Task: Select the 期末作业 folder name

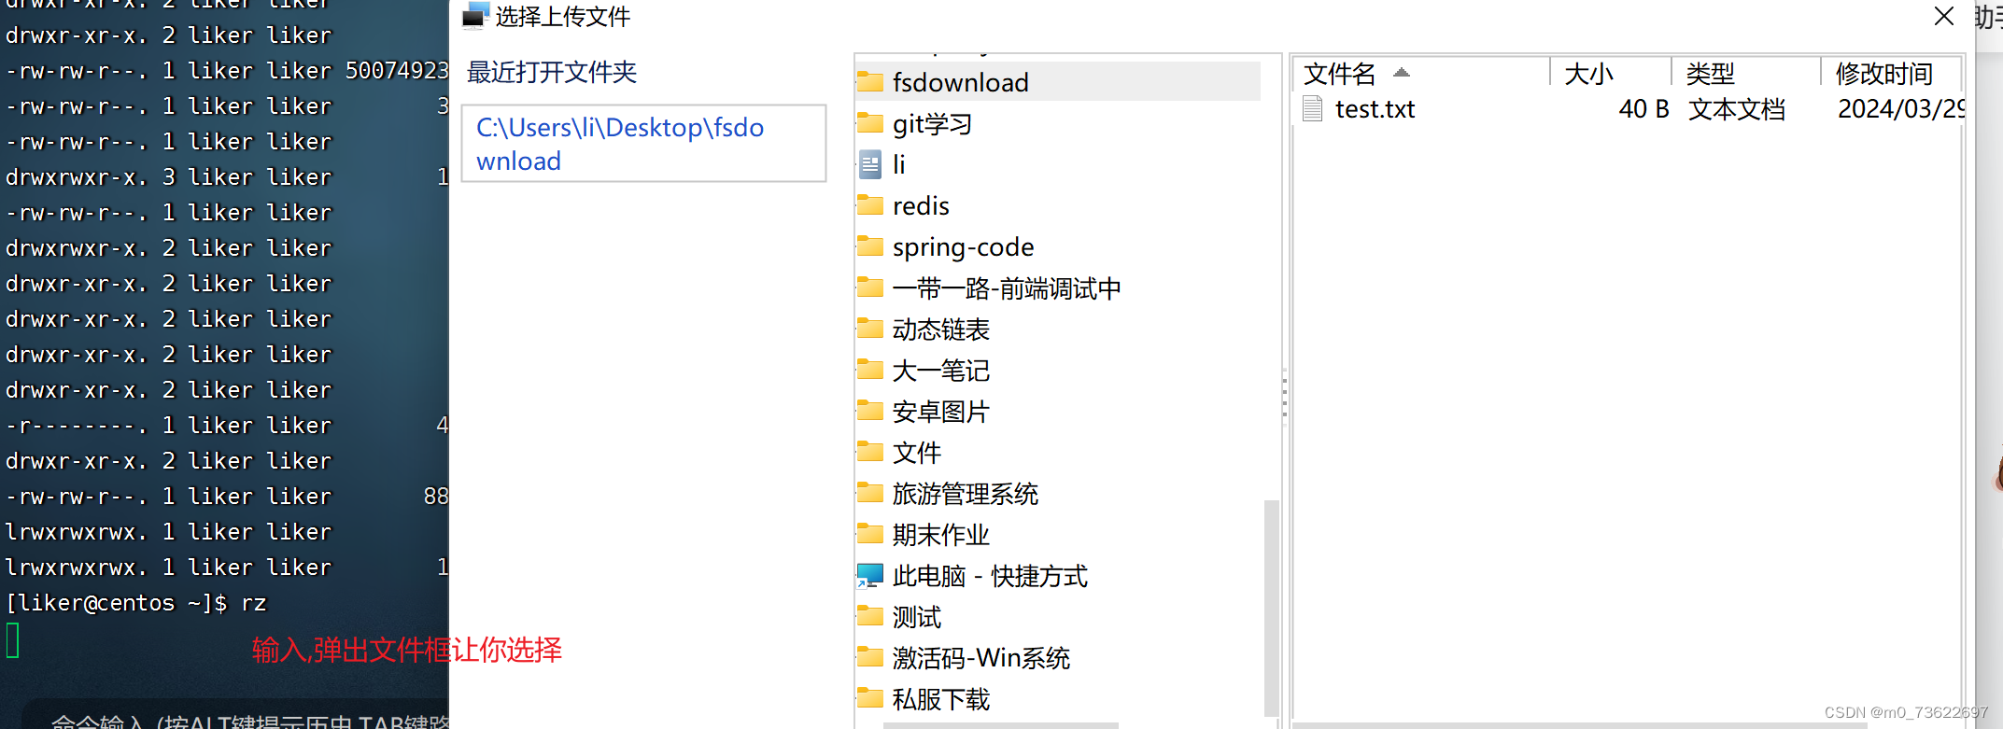Action: coord(941,534)
